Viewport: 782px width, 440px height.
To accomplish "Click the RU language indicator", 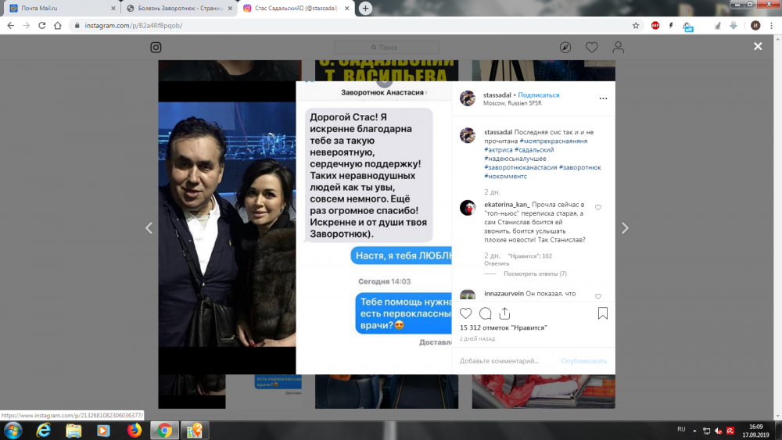I will tap(681, 429).
